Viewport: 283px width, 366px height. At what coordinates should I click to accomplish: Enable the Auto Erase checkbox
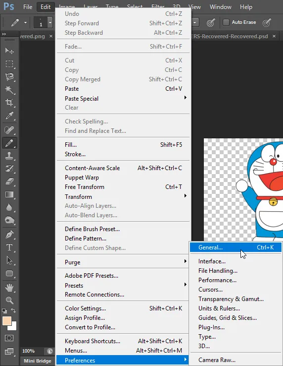[226, 22]
